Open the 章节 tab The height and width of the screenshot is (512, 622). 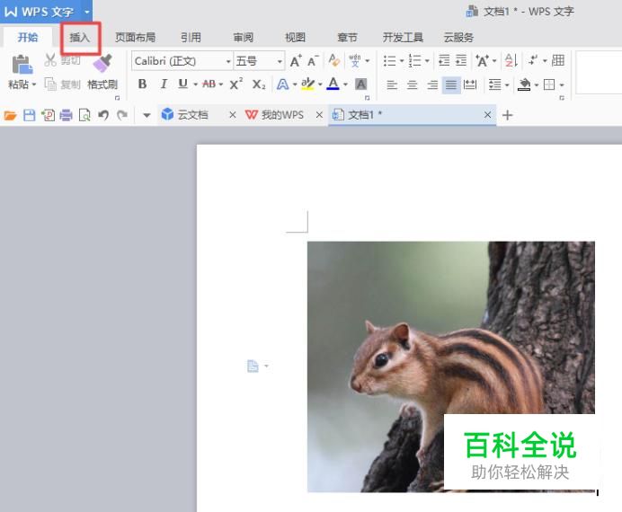tap(348, 38)
